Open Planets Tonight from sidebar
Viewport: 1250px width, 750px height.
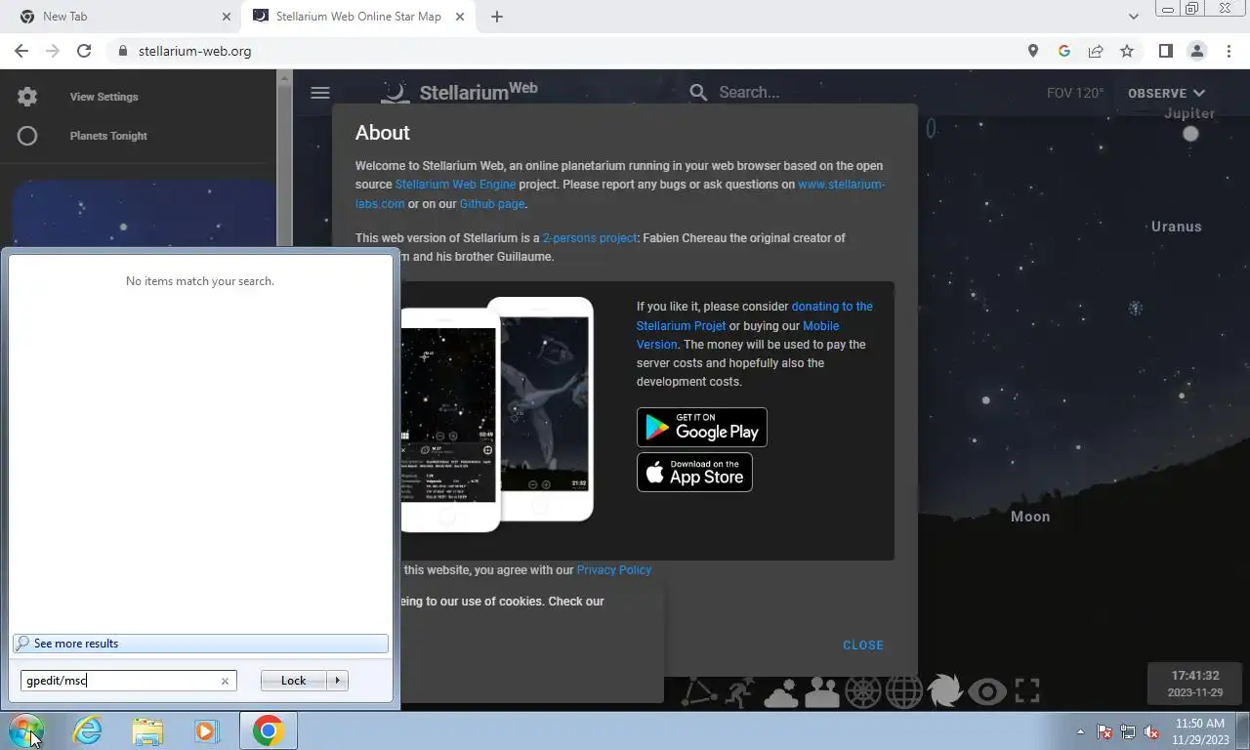click(108, 136)
